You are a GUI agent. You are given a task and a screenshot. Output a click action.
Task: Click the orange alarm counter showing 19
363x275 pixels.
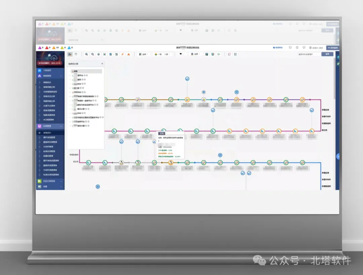click(55, 47)
